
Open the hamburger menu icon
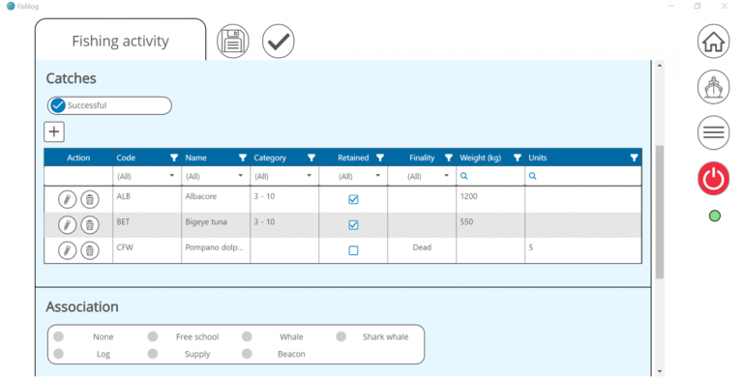click(x=713, y=132)
